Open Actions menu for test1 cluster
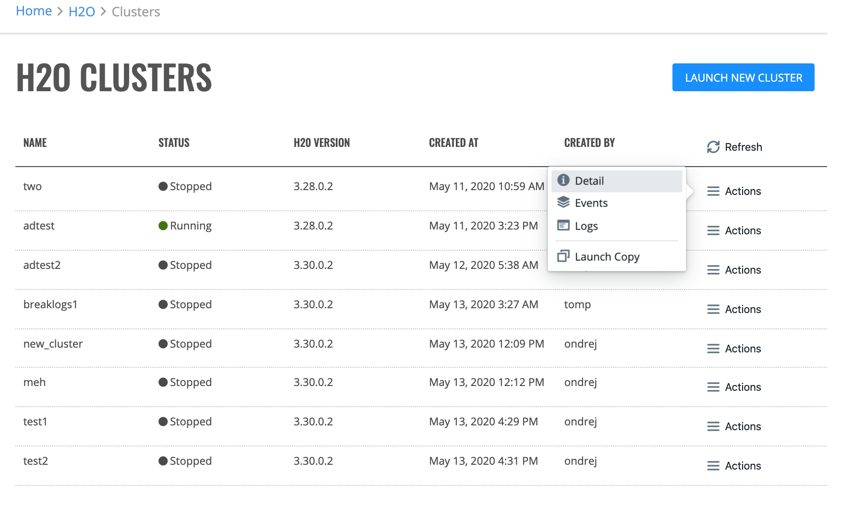 (x=734, y=426)
